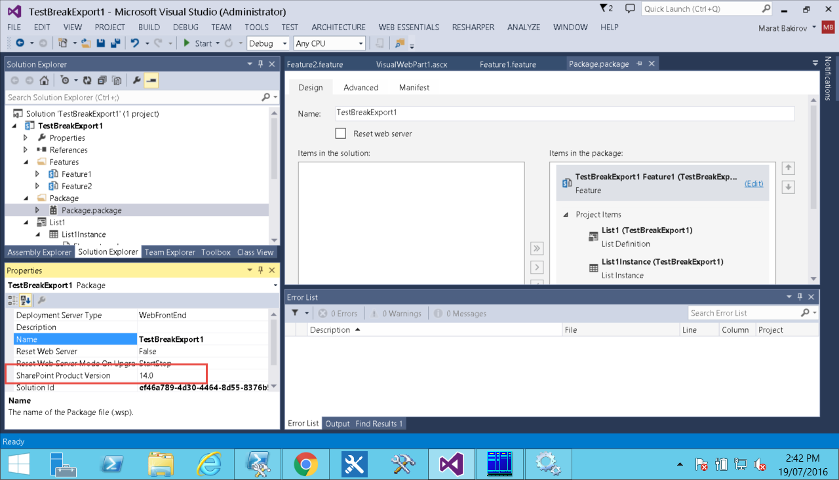Screen dimensions: 839x480
Task: Toggle the 0 Errors filter button
Action: point(338,314)
